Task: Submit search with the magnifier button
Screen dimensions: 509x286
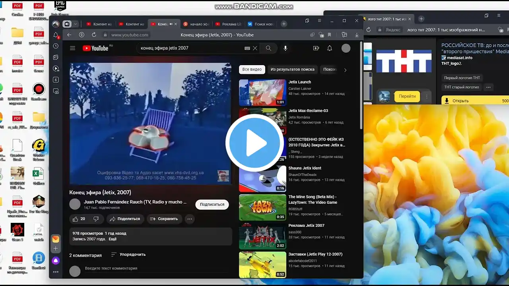Action: coord(268,48)
